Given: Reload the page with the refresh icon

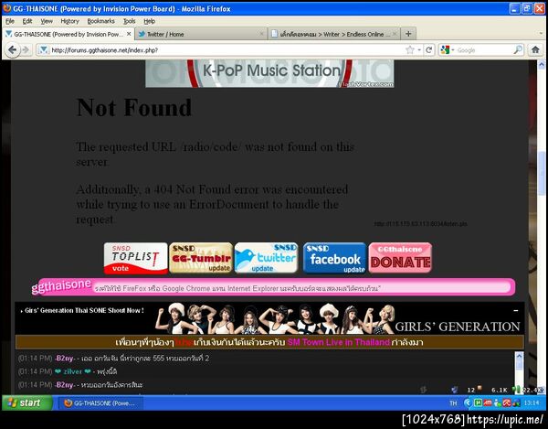Looking at the screenshot, I should (429, 50).
